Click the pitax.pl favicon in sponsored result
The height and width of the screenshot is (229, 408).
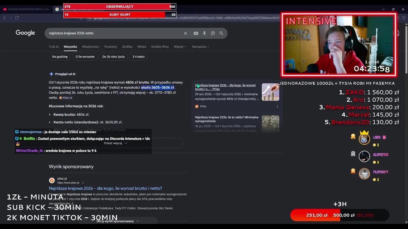click(x=52, y=180)
